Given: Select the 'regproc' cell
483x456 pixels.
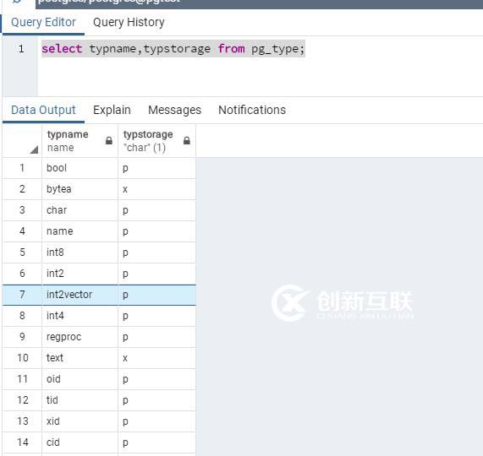Looking at the screenshot, I should (x=80, y=337).
